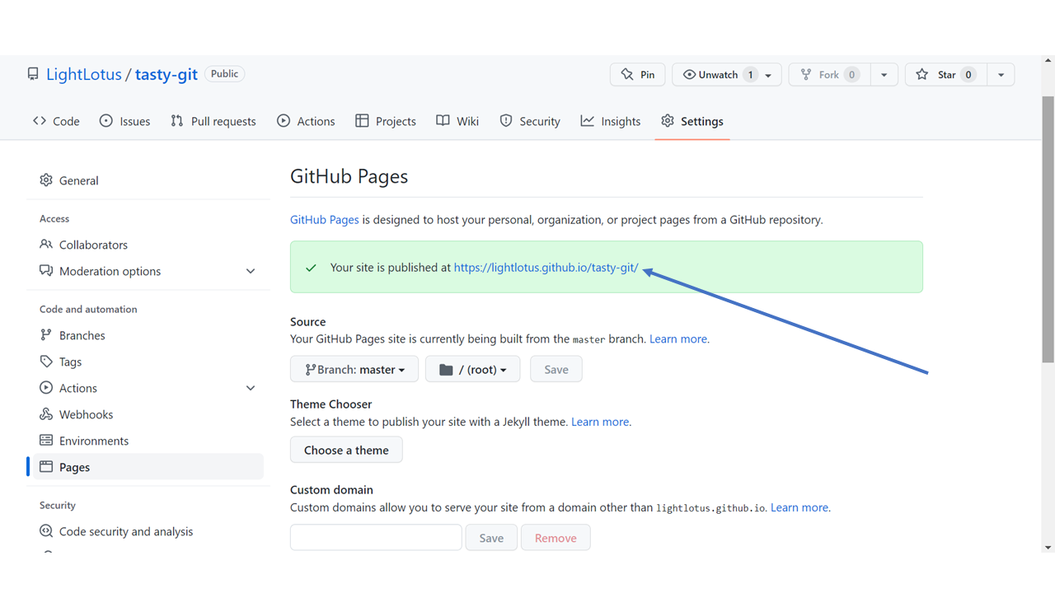Viewport: 1055px width, 593px height.
Task: Click the Star repository button
Action: pos(945,75)
